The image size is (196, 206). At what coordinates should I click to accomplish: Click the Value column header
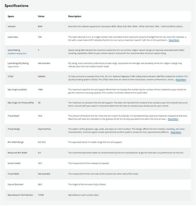coord(41,16)
